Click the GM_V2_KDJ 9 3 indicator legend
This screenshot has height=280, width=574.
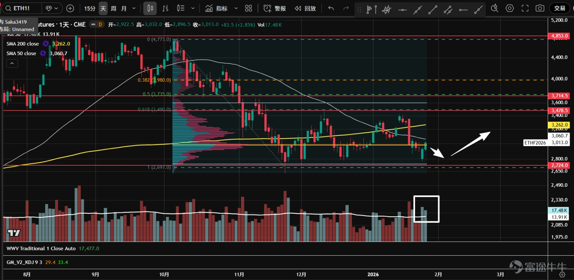point(24,262)
